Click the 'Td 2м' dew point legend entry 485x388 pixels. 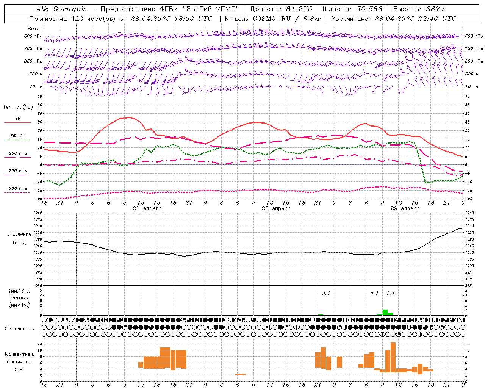(x=17, y=136)
